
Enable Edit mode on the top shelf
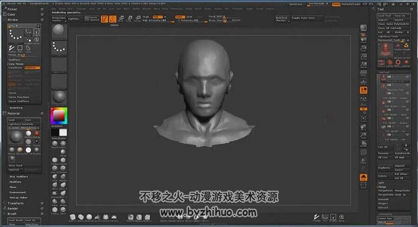[104, 19]
